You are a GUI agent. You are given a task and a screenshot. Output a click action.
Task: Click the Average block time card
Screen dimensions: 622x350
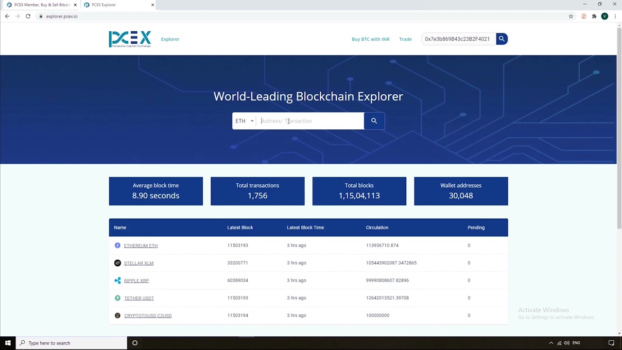pyautogui.click(x=155, y=191)
